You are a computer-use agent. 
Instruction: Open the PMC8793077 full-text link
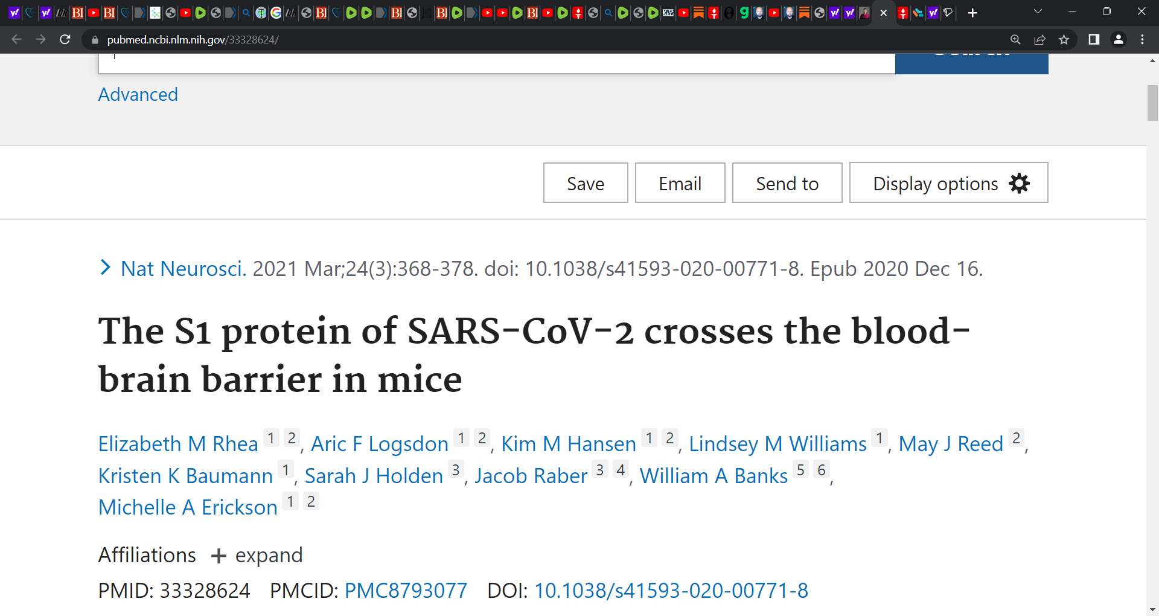pyautogui.click(x=406, y=590)
